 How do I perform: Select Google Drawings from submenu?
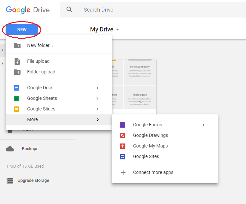[x=165, y=135]
